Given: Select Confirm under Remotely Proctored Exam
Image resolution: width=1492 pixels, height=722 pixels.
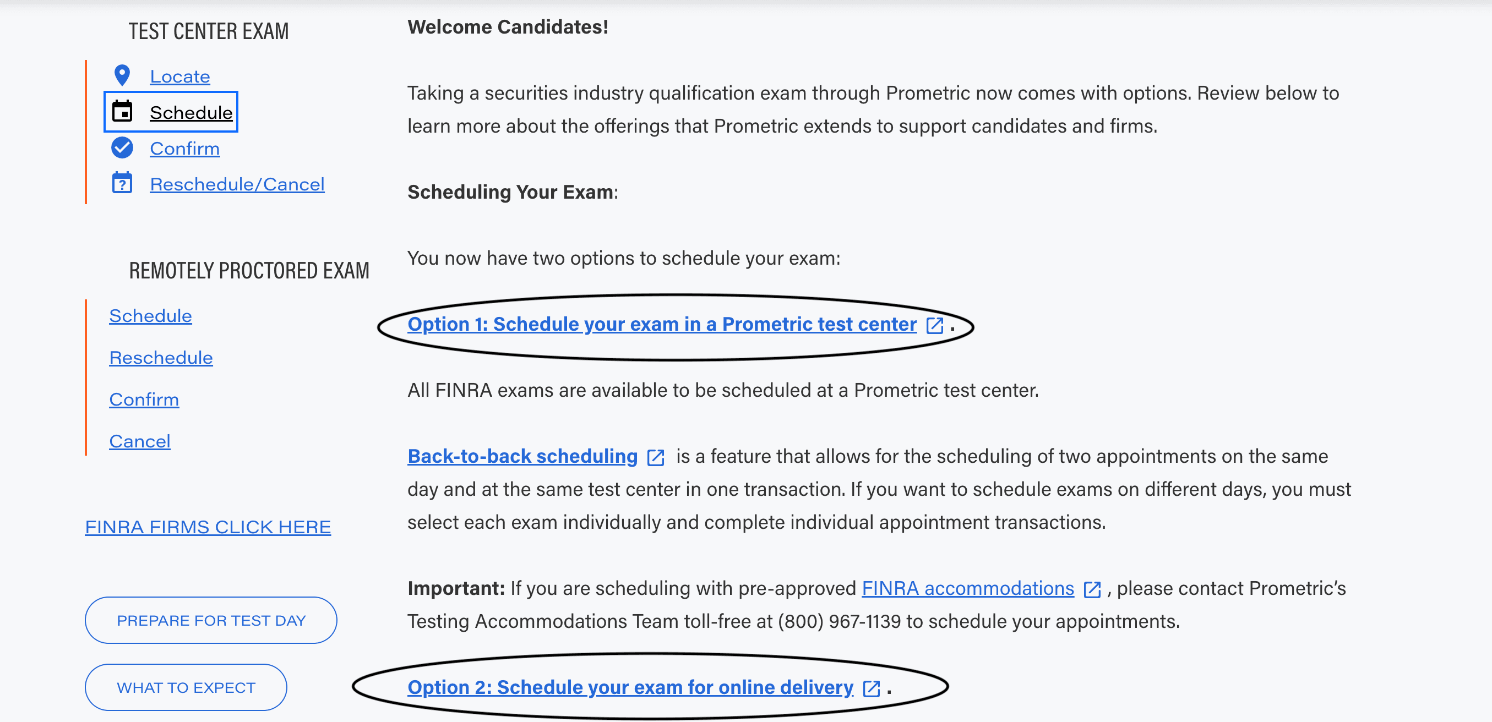Looking at the screenshot, I should [x=144, y=399].
